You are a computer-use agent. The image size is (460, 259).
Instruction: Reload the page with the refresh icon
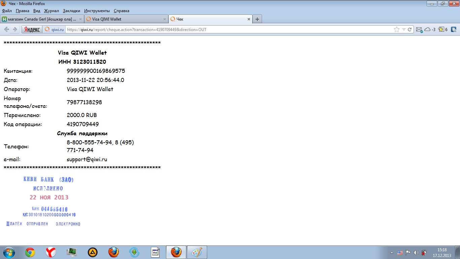pos(410,30)
